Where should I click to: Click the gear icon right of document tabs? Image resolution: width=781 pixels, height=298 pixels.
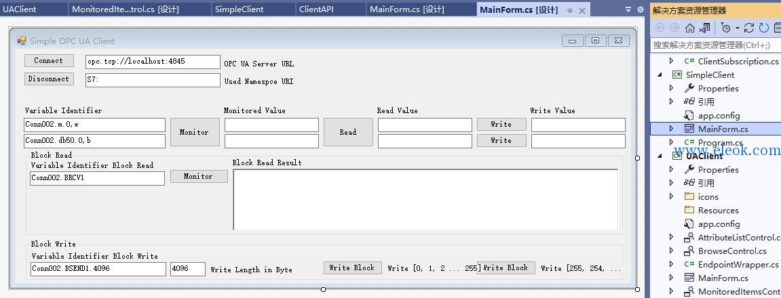[x=640, y=9]
